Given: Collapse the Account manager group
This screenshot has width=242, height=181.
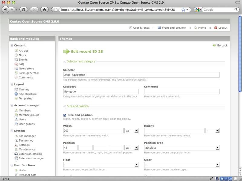Looking at the screenshot, I should [12, 105].
